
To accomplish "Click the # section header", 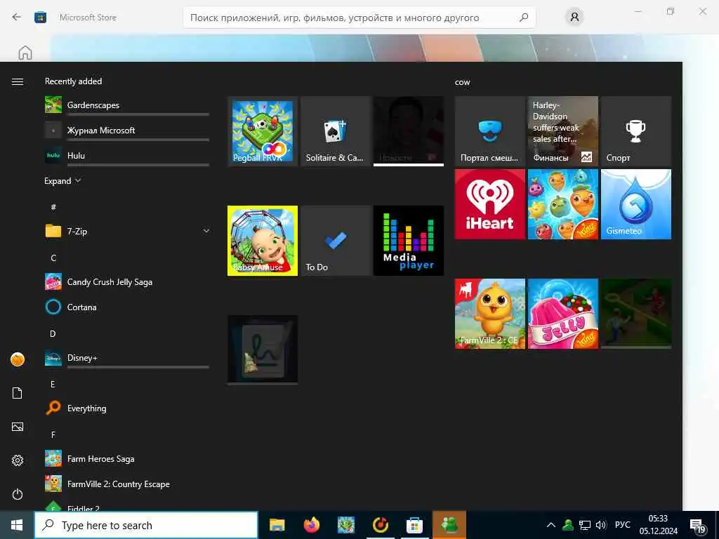I will click(53, 207).
